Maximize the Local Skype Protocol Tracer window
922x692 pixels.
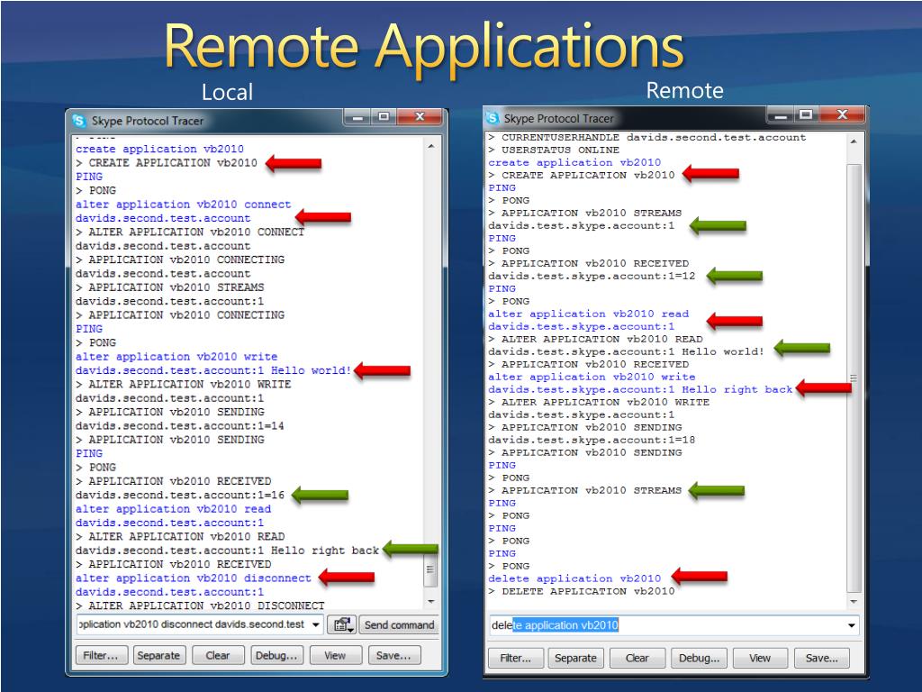coord(384,117)
